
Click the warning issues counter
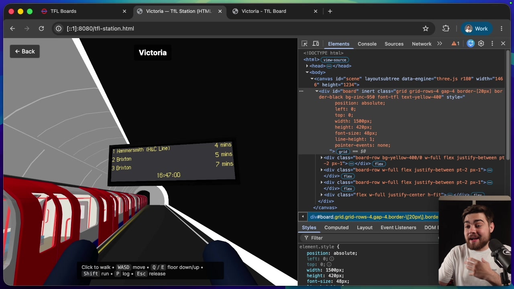tap(455, 43)
